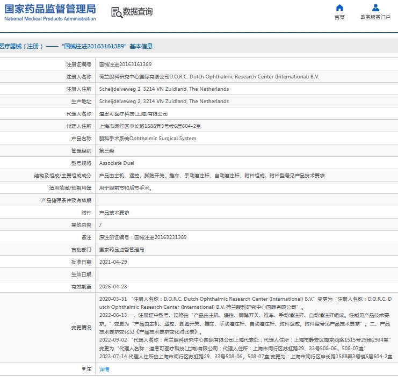398x377 pixels.
Task: Click the 国家药品监督管理局 site logo
Action: 50,12
